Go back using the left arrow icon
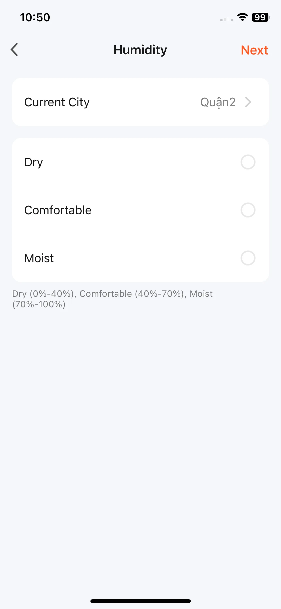Screen dimensions: 281x609 tap(14, 50)
